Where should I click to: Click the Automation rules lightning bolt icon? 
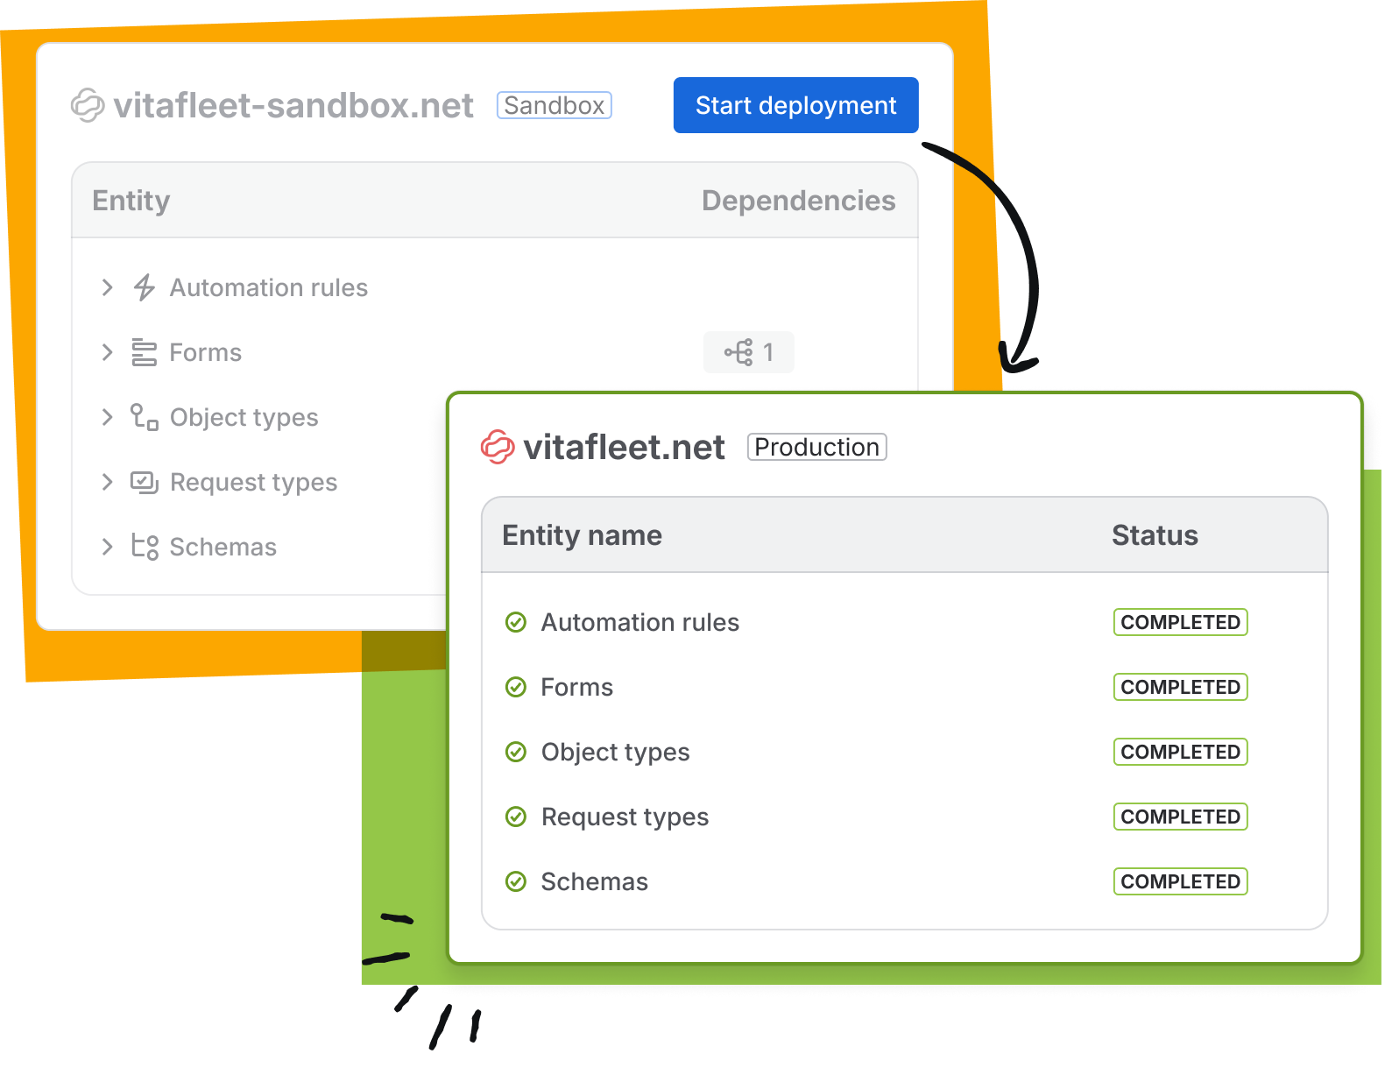click(145, 287)
